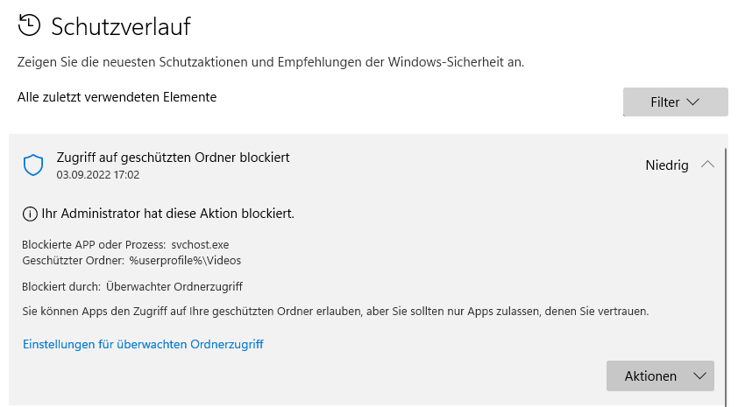Viewport: 738px width, 407px height.
Task: Click the Niedrig severity label
Action: point(667,165)
